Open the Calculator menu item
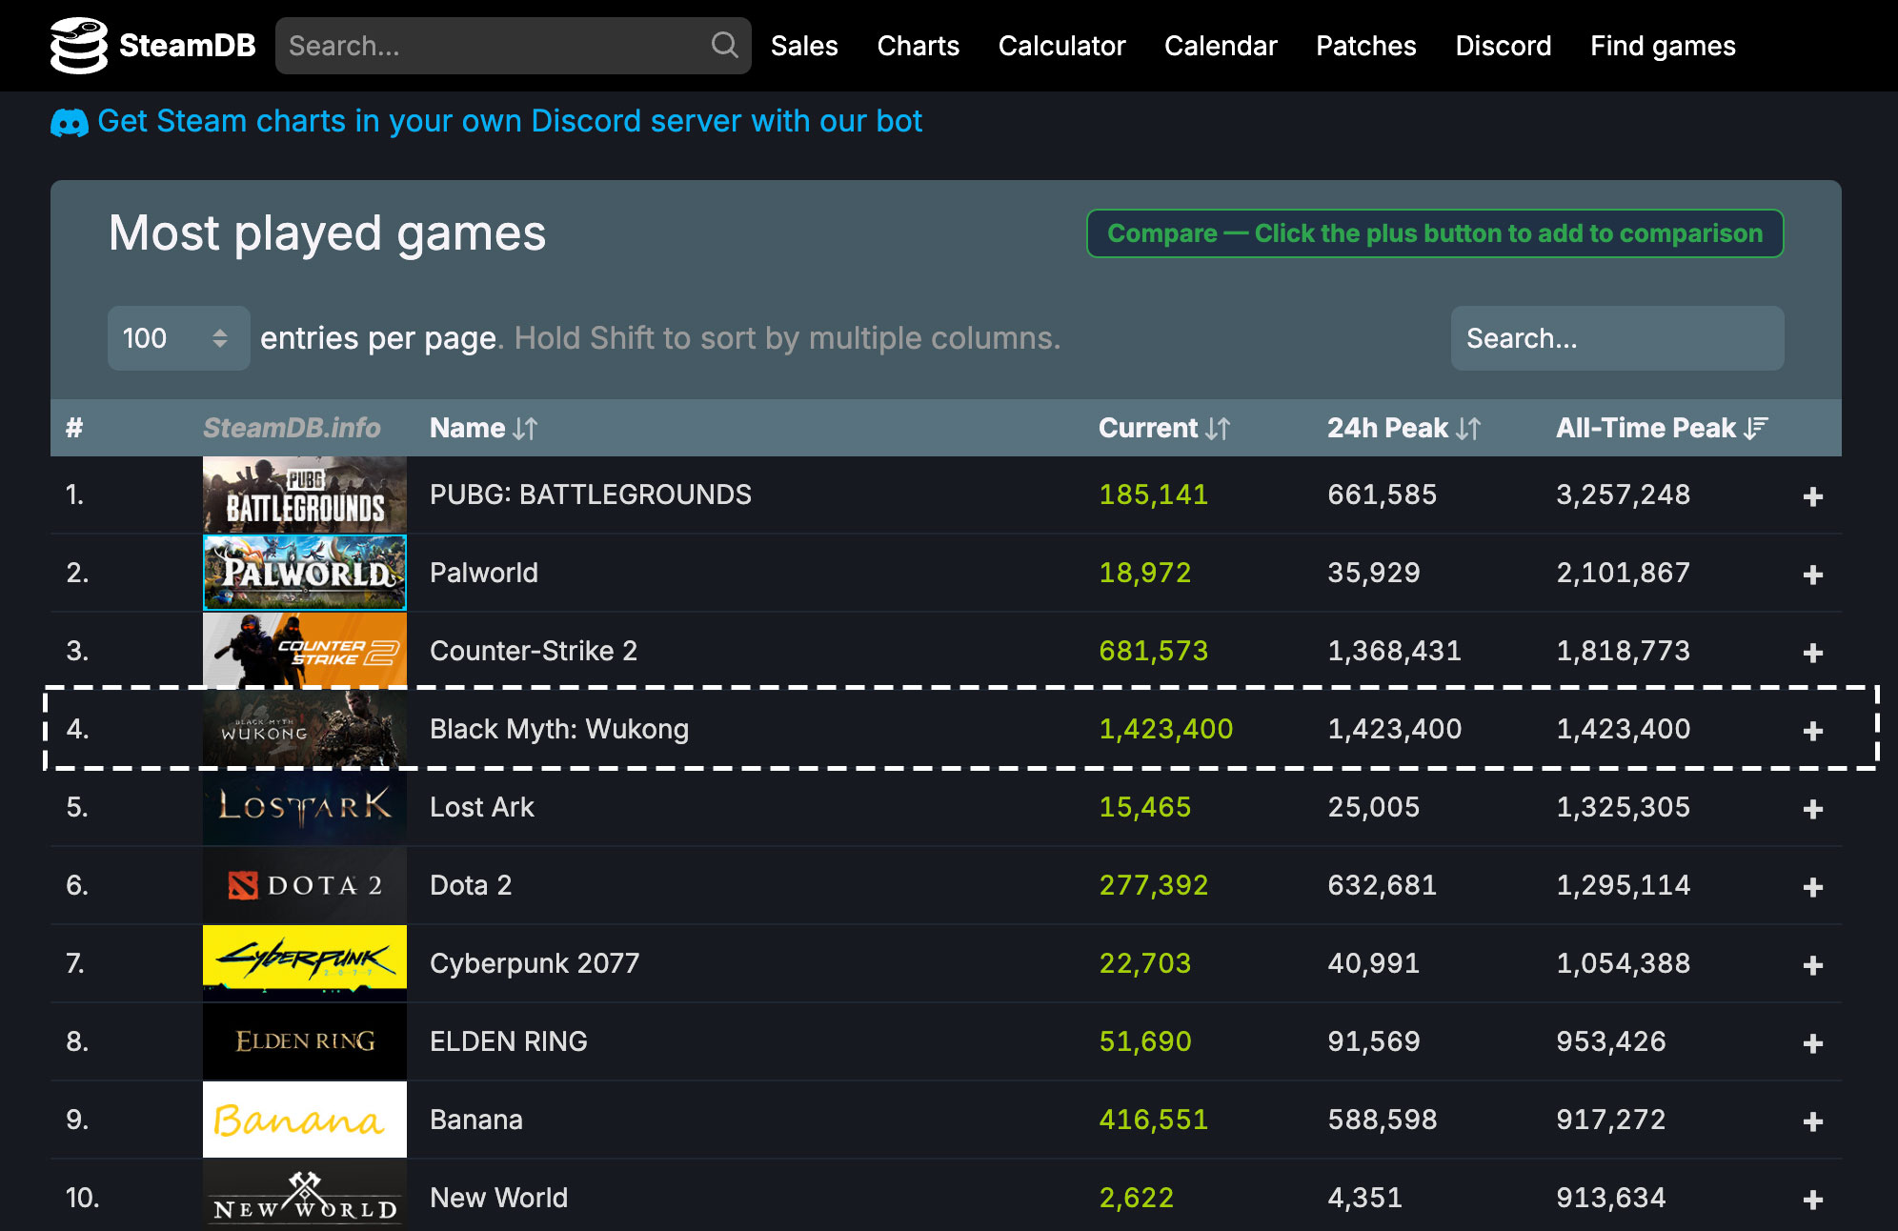 pyautogui.click(x=1061, y=46)
